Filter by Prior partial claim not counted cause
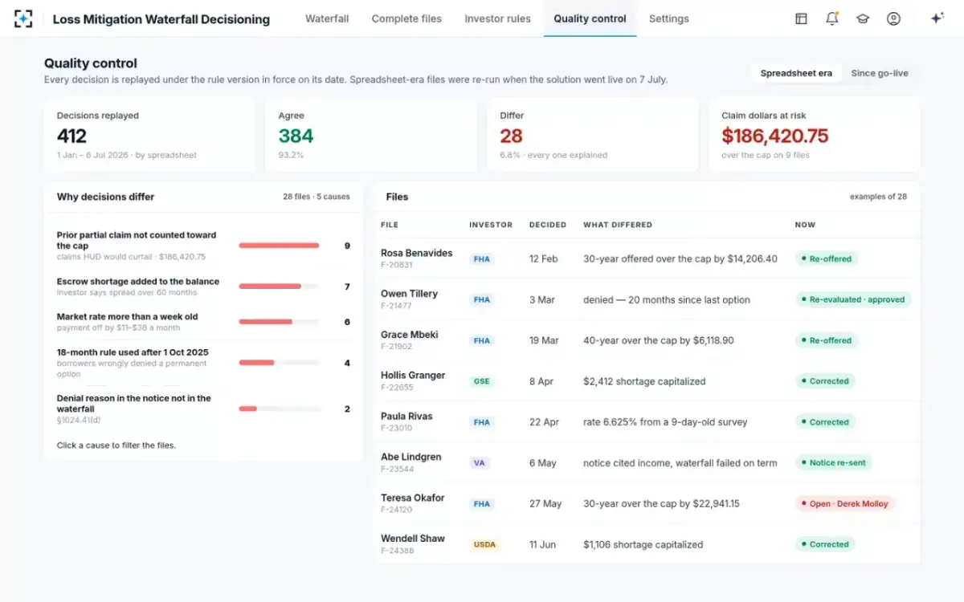Image resolution: width=964 pixels, height=602 pixels. [x=203, y=246]
